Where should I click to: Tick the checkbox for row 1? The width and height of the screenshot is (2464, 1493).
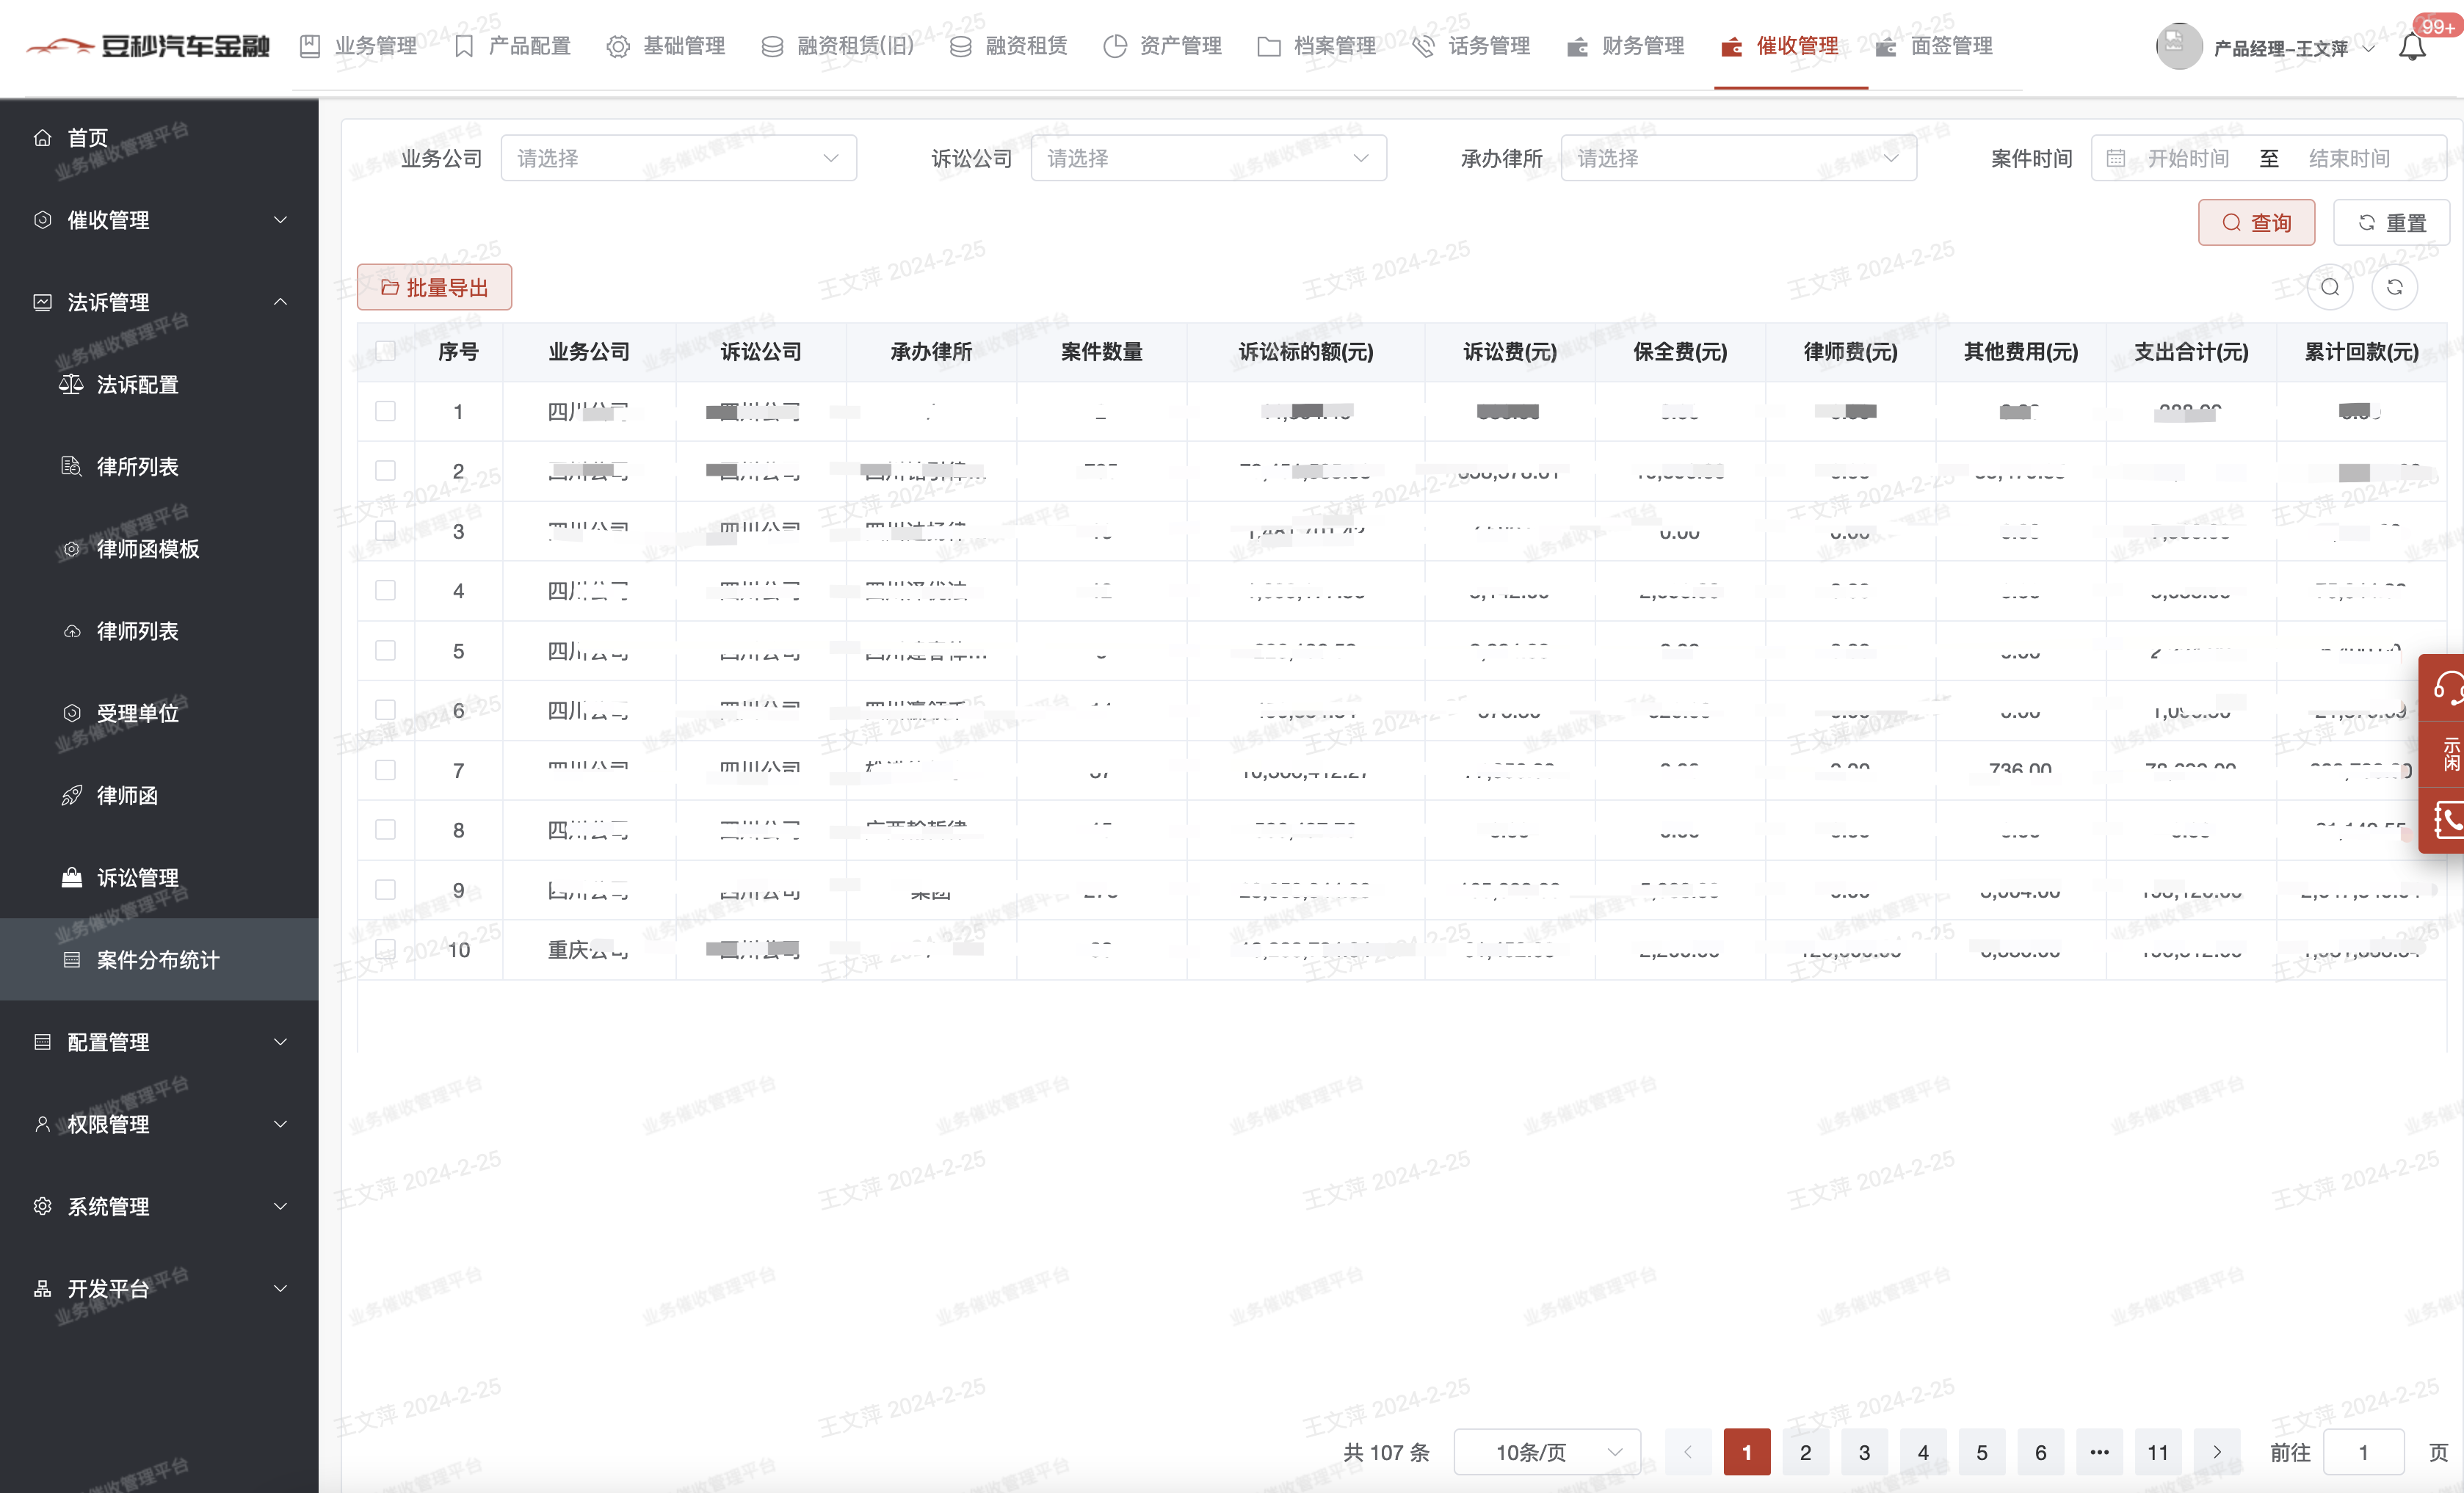pos(385,411)
